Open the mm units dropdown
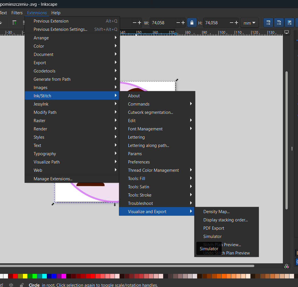The height and width of the screenshot is (287, 298). tap(249, 23)
